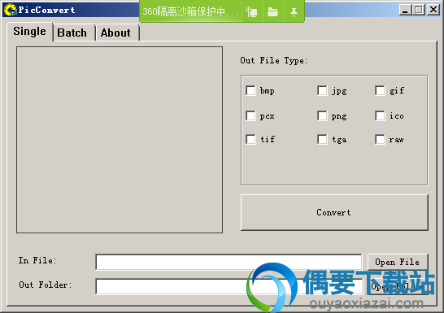Open the sandbox folder icon in green bar
The height and width of the screenshot is (313, 444).
(272, 12)
